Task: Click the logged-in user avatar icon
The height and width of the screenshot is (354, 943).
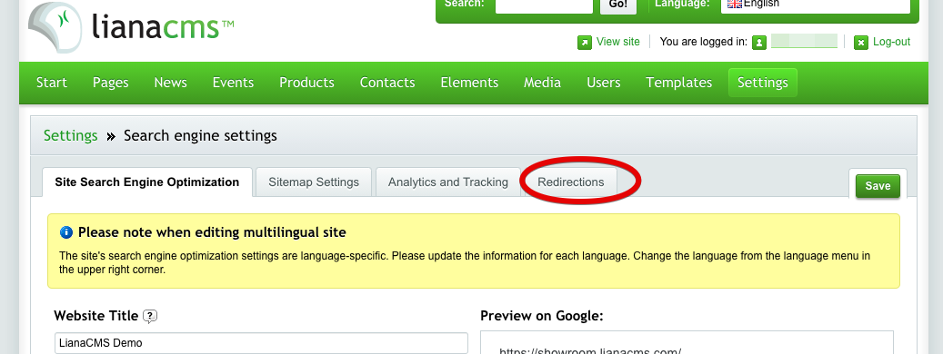Action: [759, 43]
